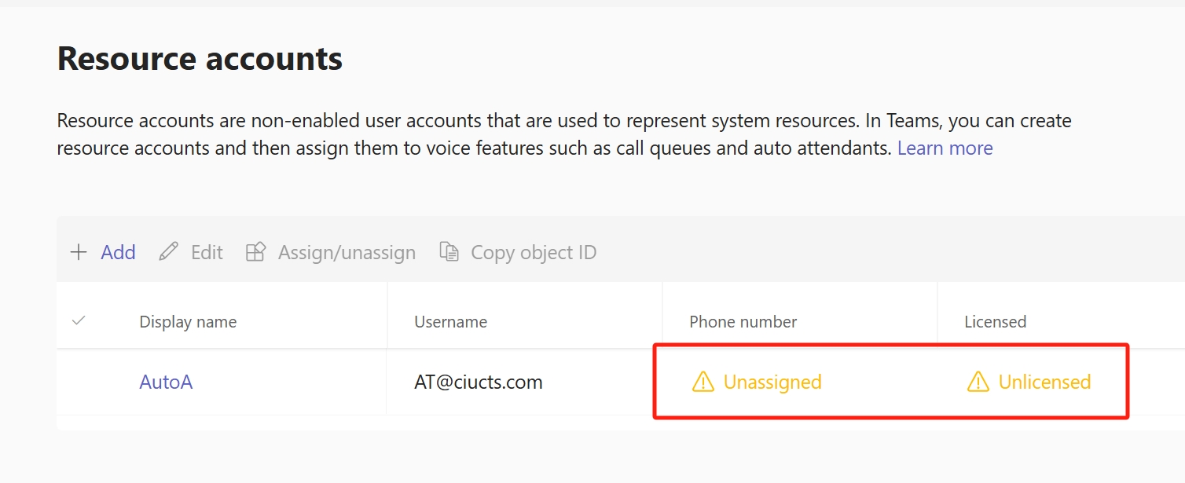Click the Unassigned phone number status
Screen dimensions: 1185x483
(x=772, y=382)
